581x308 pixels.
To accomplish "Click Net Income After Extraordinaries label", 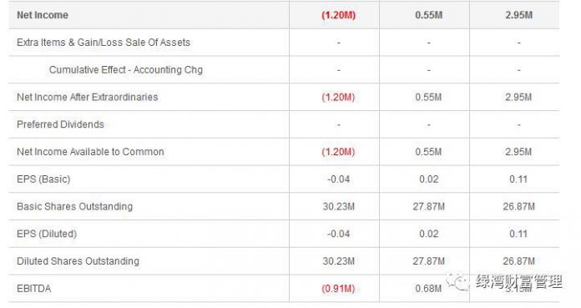I will point(88,97).
